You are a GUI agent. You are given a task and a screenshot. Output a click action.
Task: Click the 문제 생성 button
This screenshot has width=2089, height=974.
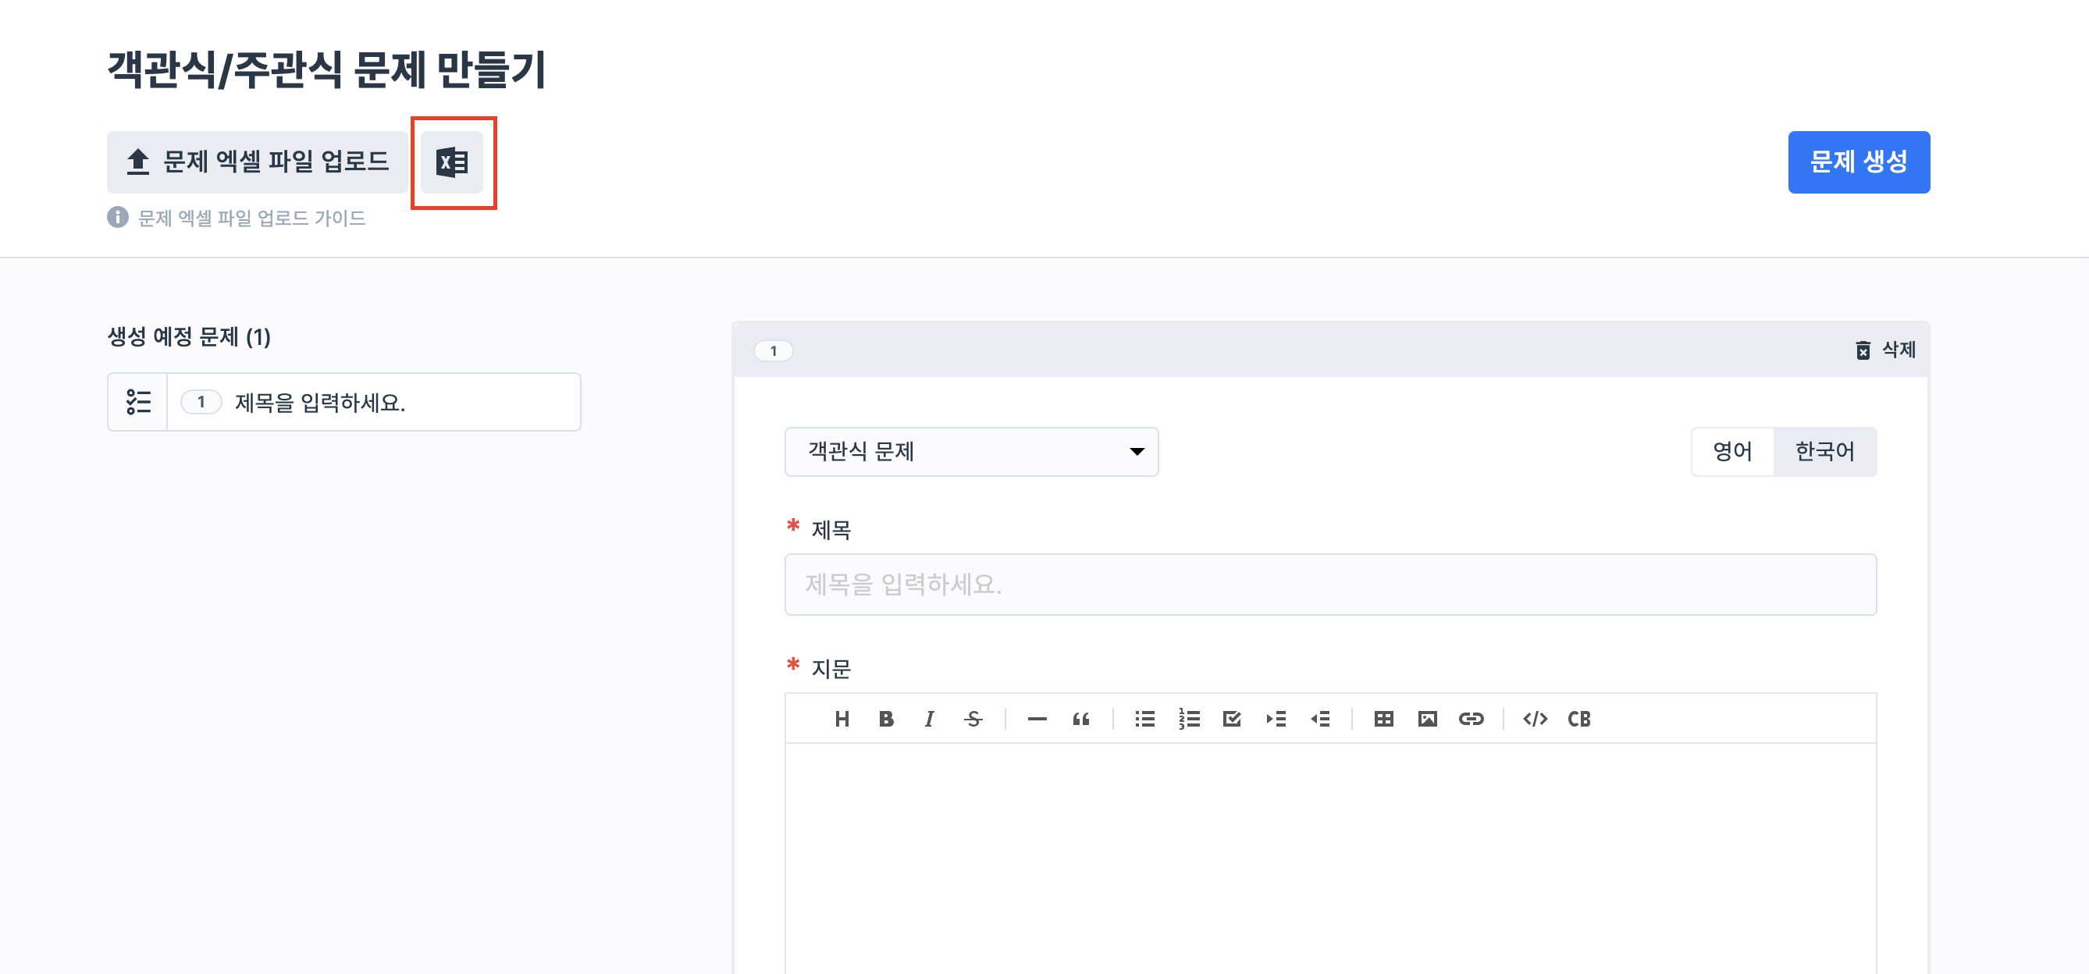tap(1858, 162)
